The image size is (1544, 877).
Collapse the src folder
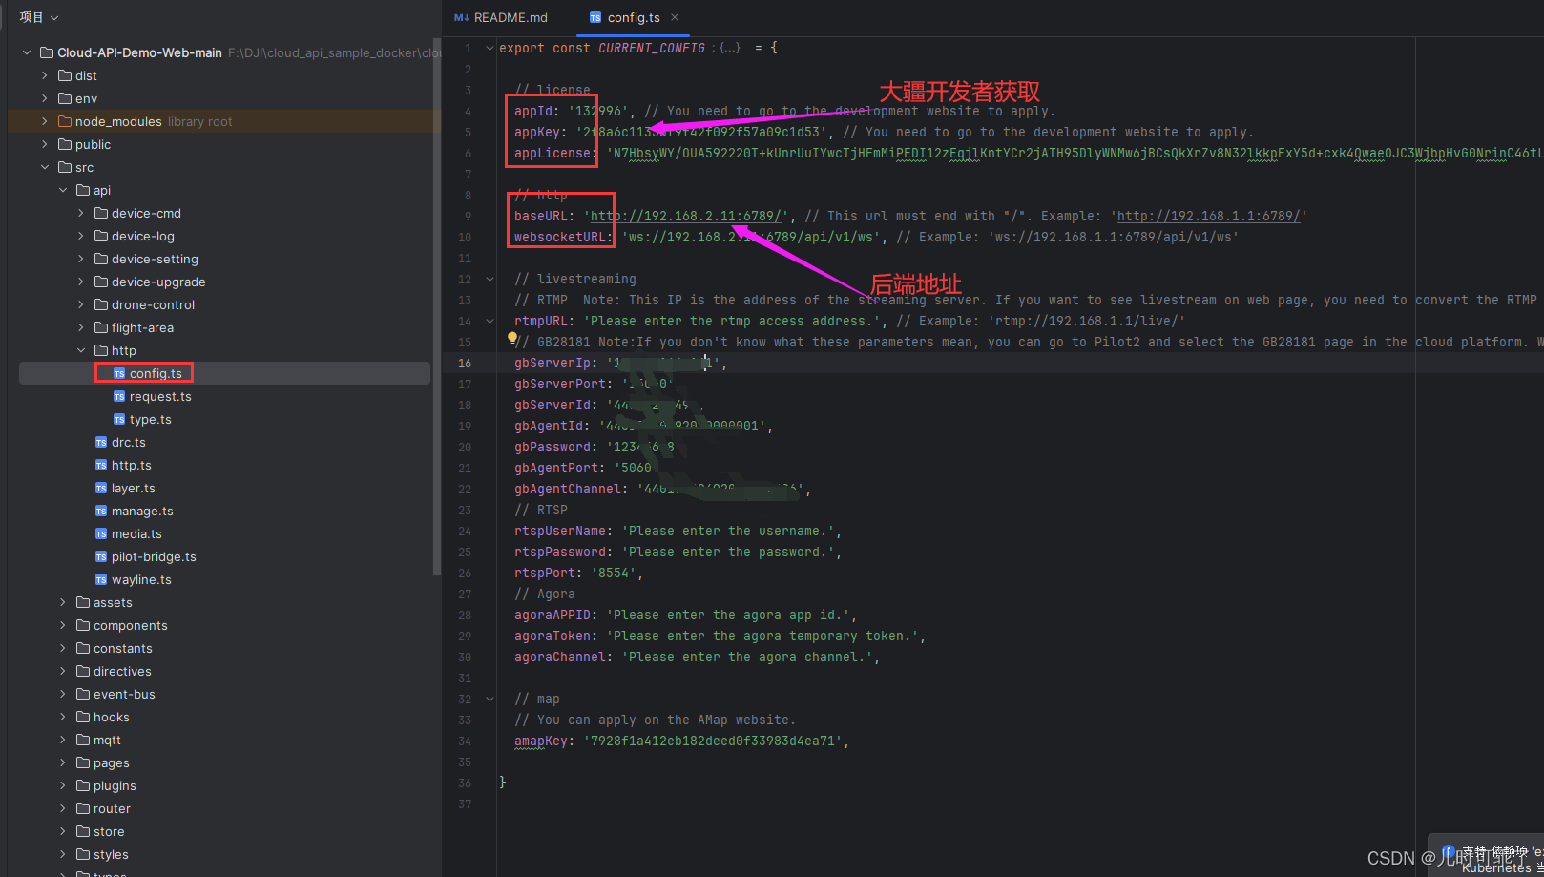[x=45, y=167]
